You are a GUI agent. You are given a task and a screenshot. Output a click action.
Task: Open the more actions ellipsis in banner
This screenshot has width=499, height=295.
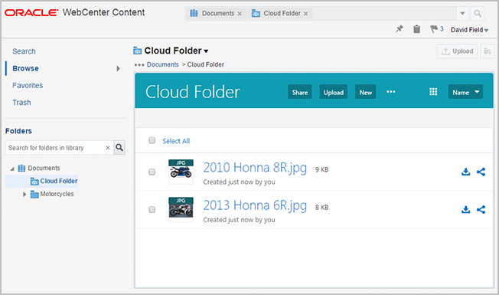point(391,92)
